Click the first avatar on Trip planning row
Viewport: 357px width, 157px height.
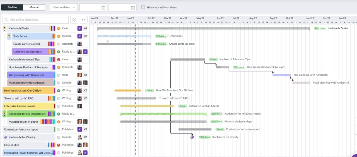coord(80,75)
